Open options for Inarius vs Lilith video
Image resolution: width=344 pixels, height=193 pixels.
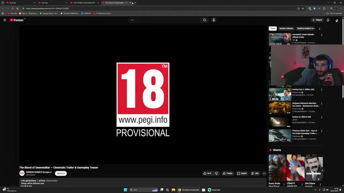[x=321, y=117]
